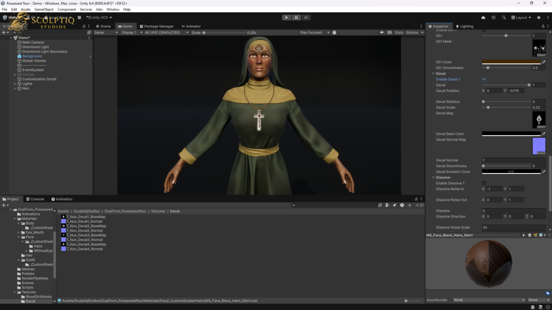The image size is (552, 310).
Task: Switch to the Package Manager tab
Action: coord(157,26)
